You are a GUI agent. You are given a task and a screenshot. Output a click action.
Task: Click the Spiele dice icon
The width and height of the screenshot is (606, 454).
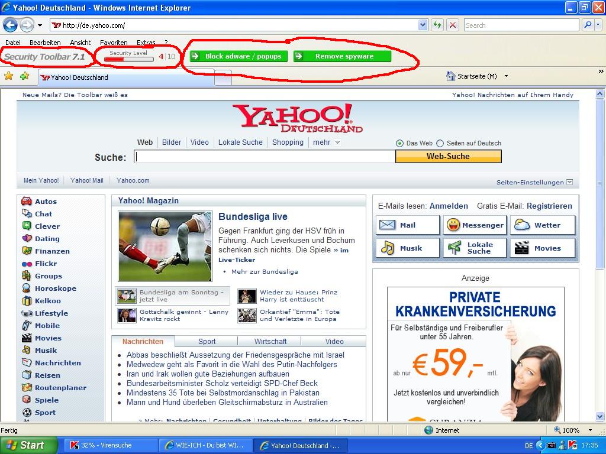click(x=26, y=400)
